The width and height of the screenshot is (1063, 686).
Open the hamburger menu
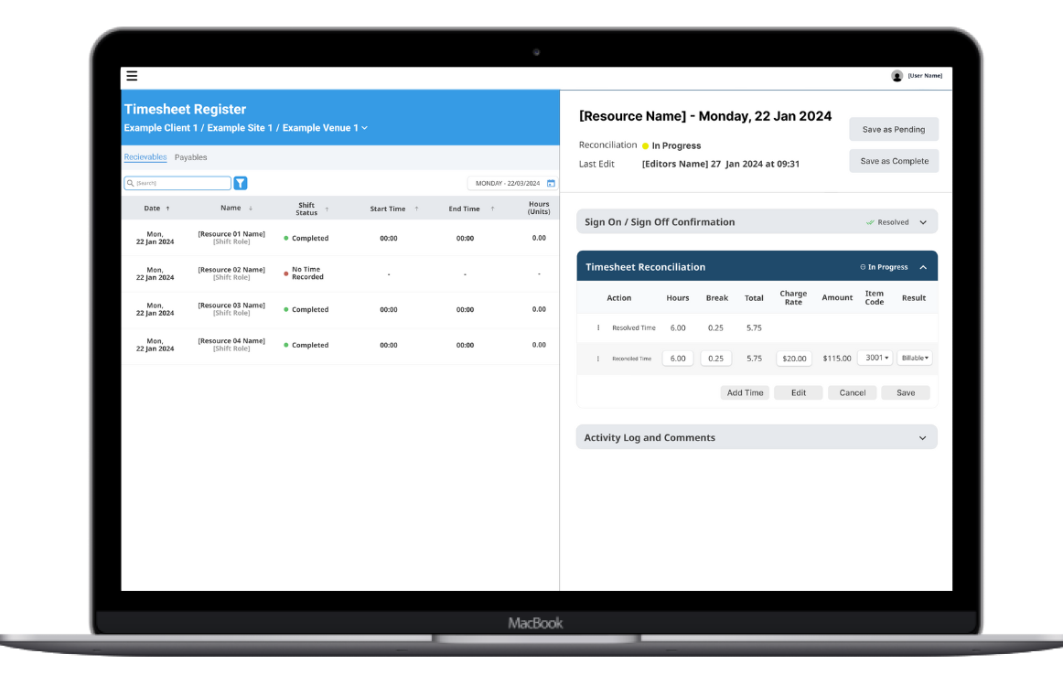coord(132,76)
